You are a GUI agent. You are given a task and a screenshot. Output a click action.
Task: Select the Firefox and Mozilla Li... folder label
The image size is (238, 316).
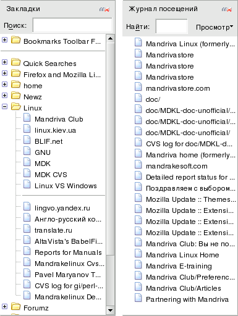[62, 75]
